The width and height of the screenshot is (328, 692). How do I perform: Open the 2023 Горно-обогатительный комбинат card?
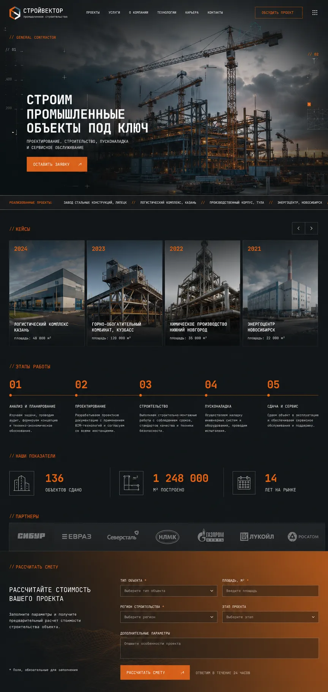pyautogui.click(x=125, y=293)
